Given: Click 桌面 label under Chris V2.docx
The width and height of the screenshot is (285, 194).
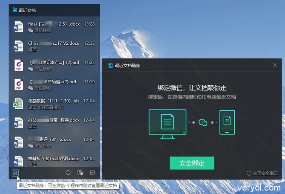Looking at the screenshot, I should point(32,49).
